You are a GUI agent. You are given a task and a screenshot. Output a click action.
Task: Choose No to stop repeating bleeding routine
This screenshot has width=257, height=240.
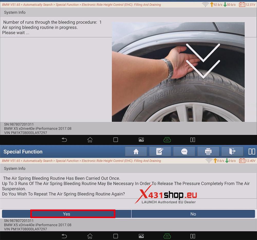point(193,214)
